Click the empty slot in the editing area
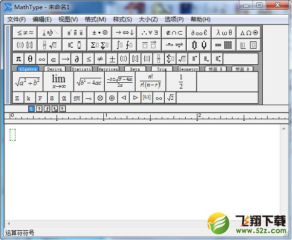Screen dimensions: 292x240 (13, 135)
